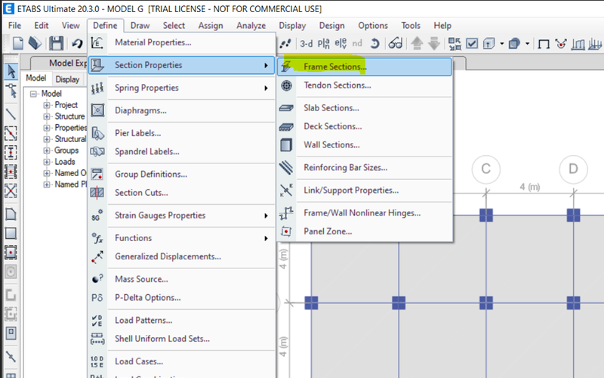
Task: Choose Frame Sections from the submenu
Action: pyautogui.click(x=364, y=67)
